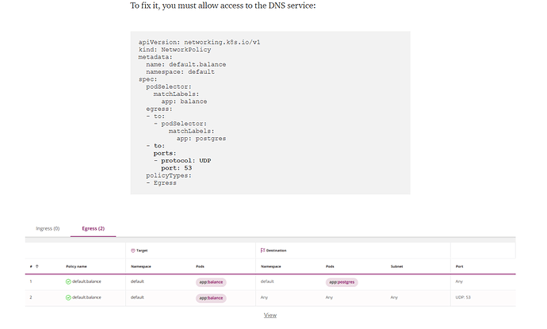The image size is (547, 329).
Task: Click green check icon in row 1
Action: click(x=68, y=281)
